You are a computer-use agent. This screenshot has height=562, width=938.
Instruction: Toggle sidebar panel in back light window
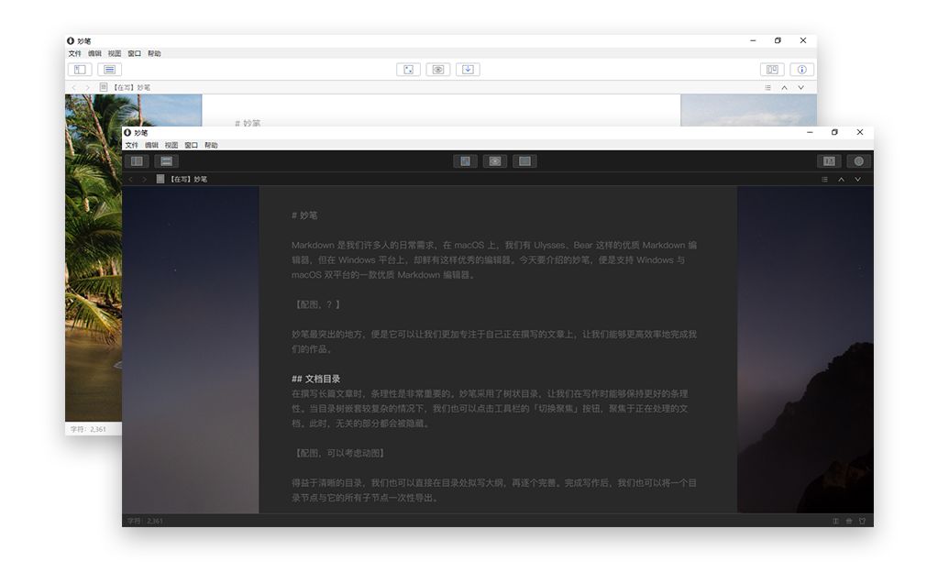[x=80, y=70]
